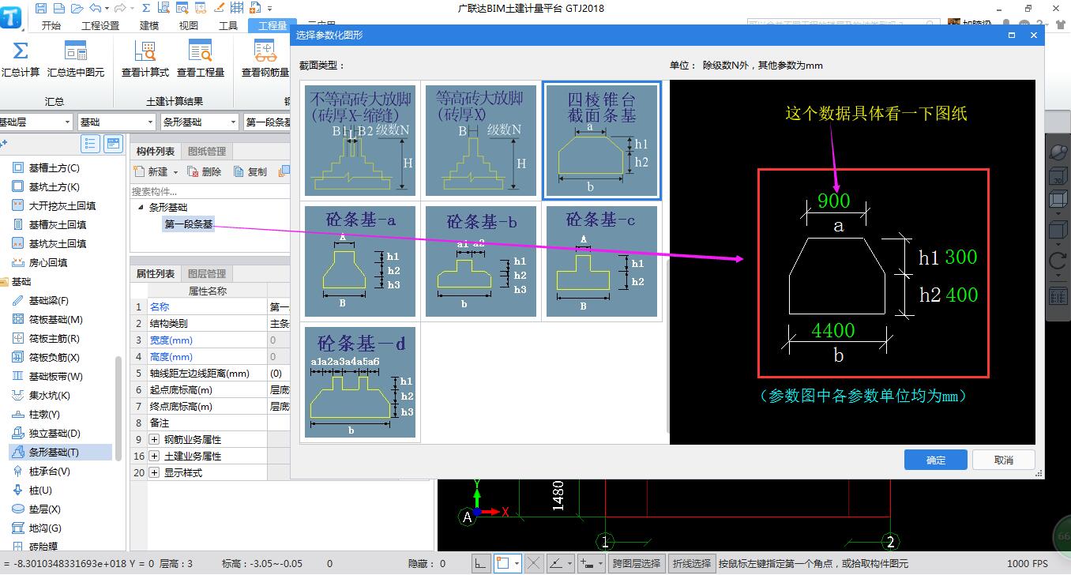Open the 第一段条基 component dropdown
Image resolution: width=1071 pixels, height=575 pixels.
[267, 122]
